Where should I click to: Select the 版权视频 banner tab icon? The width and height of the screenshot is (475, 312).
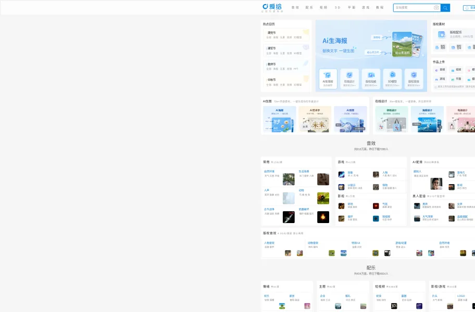tap(371, 75)
